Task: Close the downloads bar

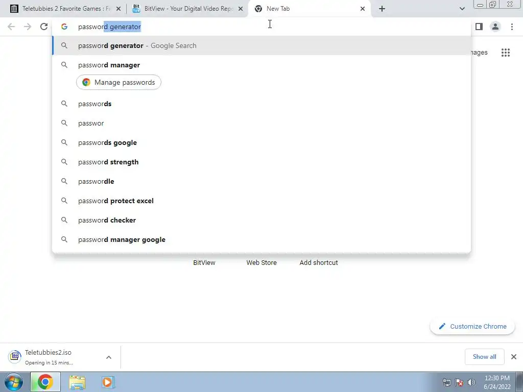Action: coord(514,357)
